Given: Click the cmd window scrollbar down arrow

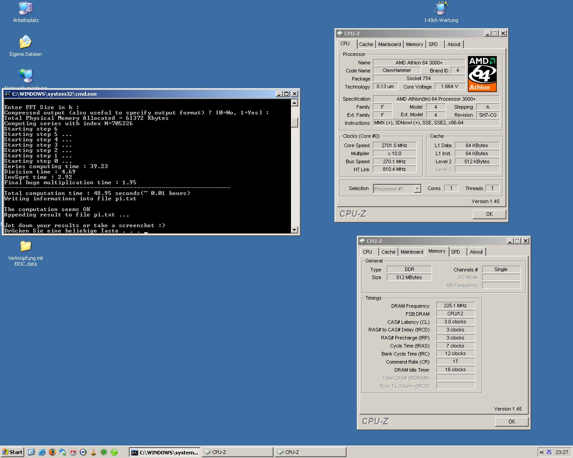Looking at the screenshot, I should (x=294, y=229).
